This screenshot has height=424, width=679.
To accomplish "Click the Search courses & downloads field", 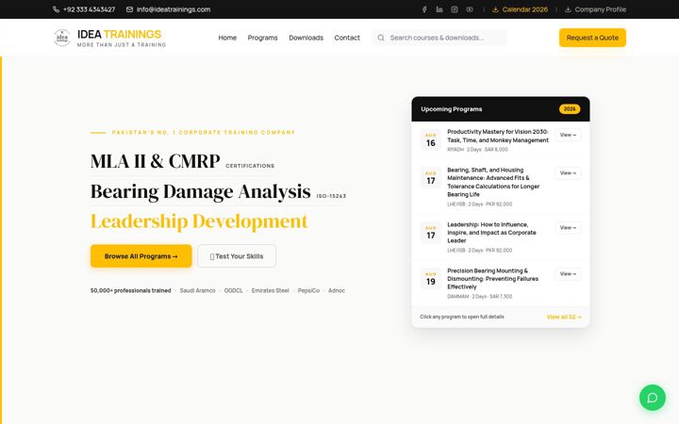I will click(439, 38).
